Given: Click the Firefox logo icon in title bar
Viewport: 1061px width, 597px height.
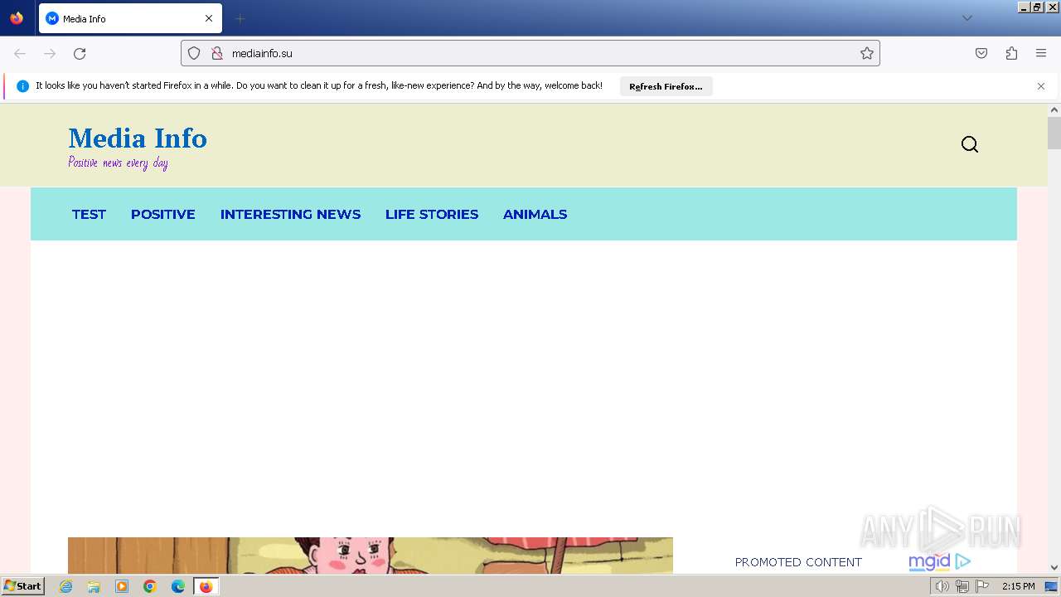Looking at the screenshot, I should click(x=17, y=18).
